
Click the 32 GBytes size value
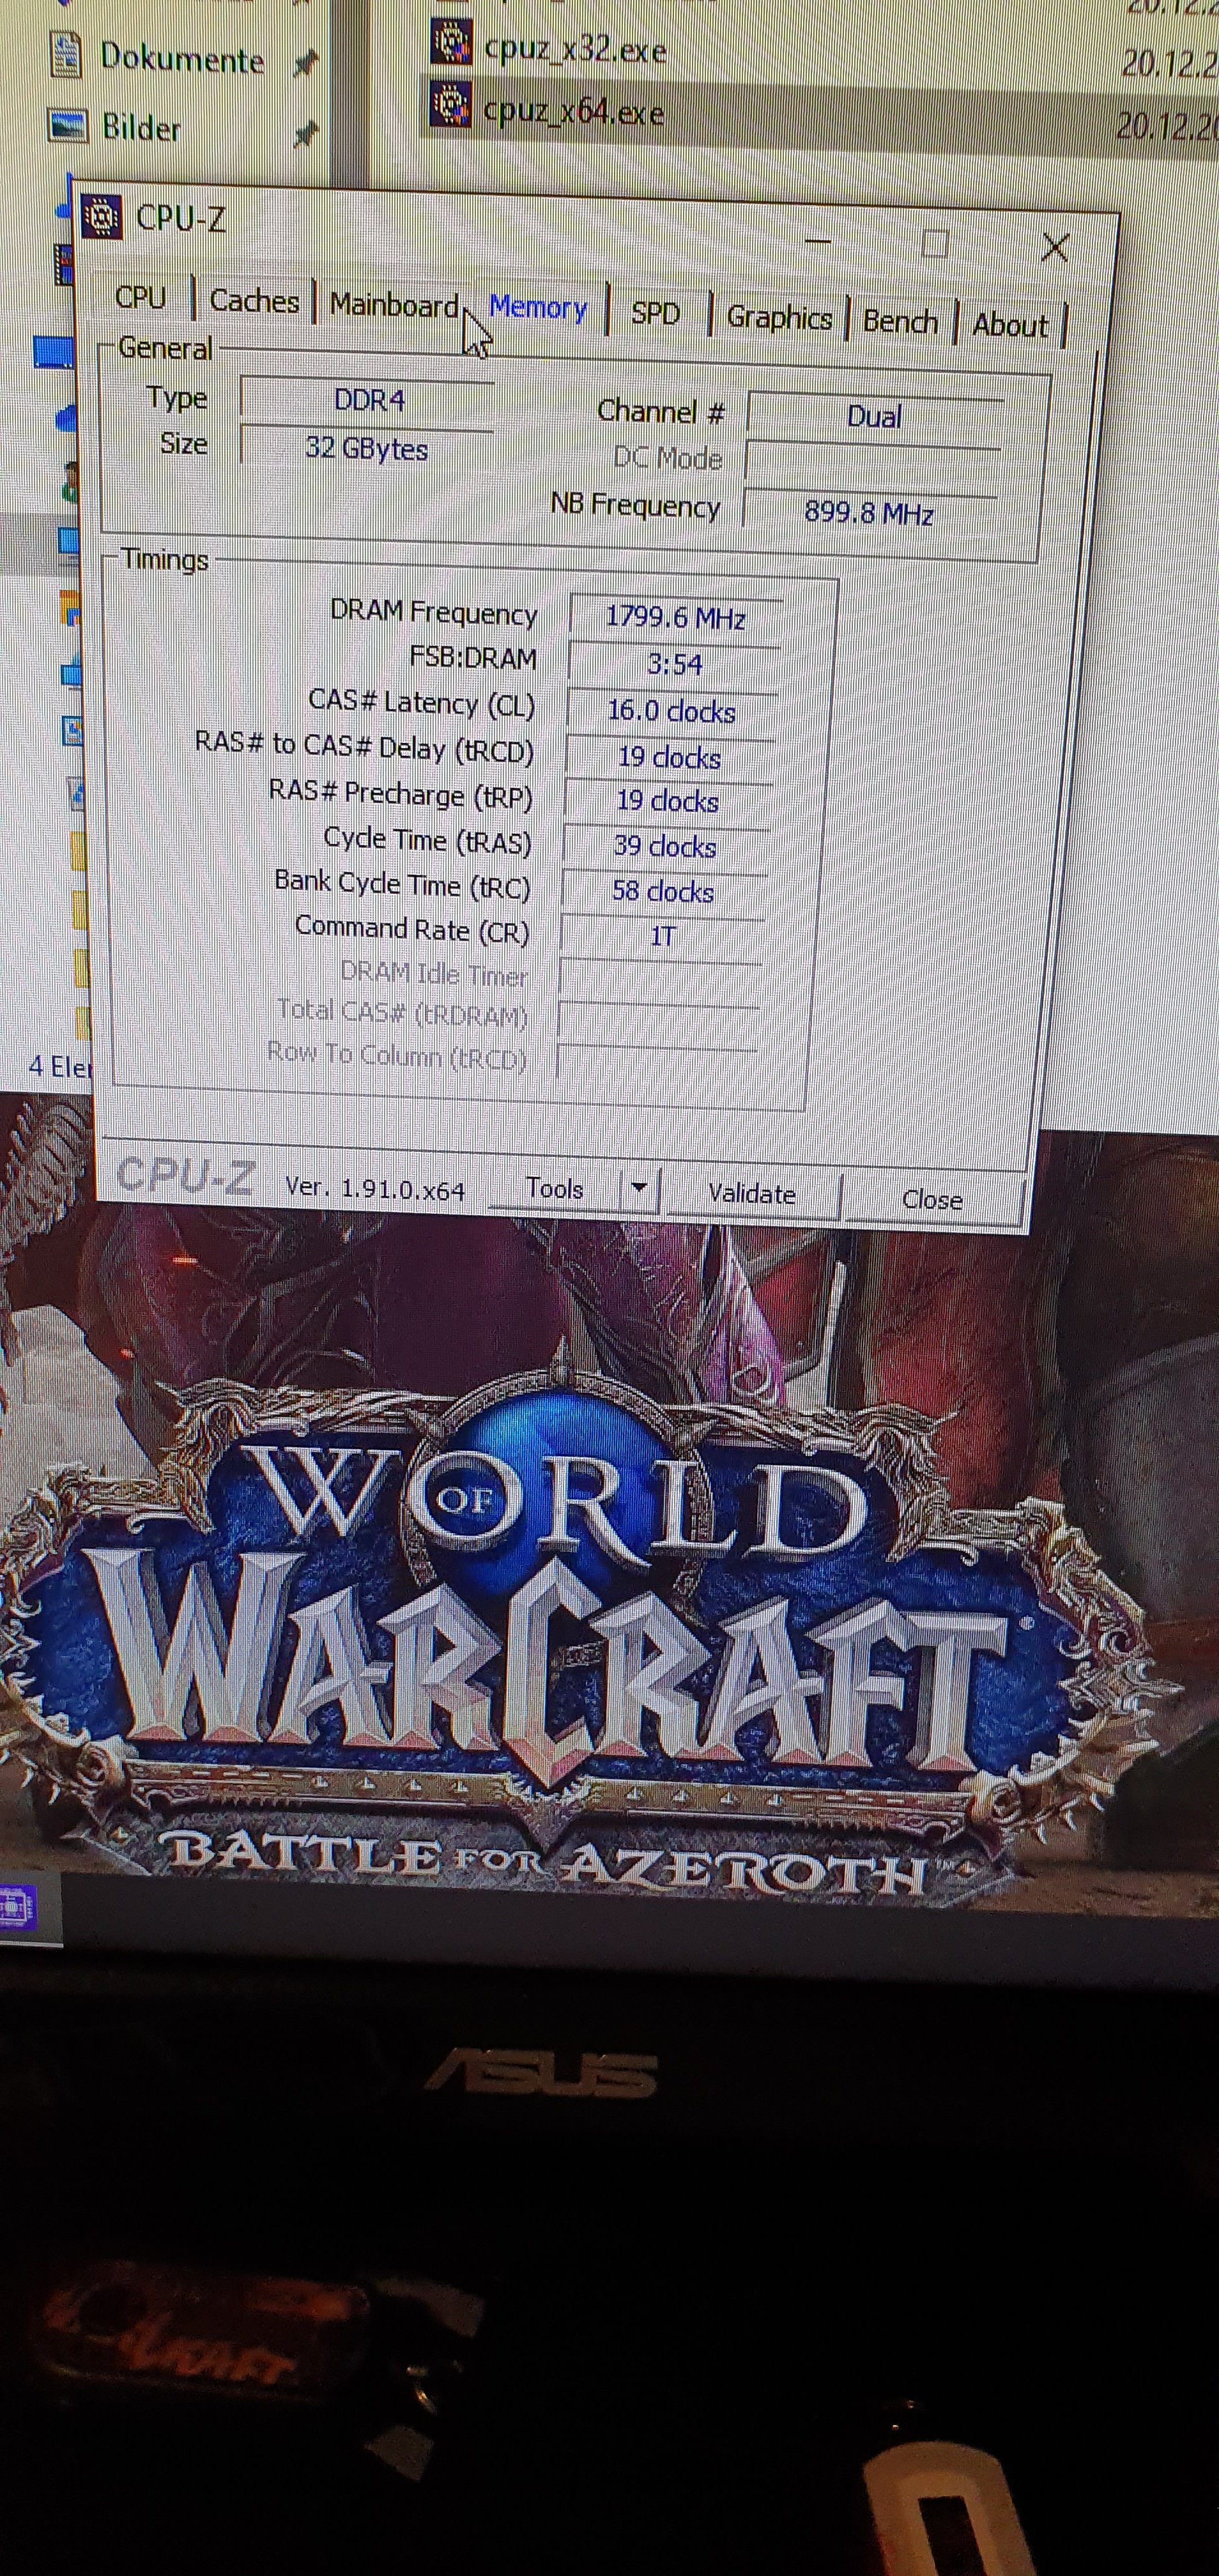click(x=366, y=448)
